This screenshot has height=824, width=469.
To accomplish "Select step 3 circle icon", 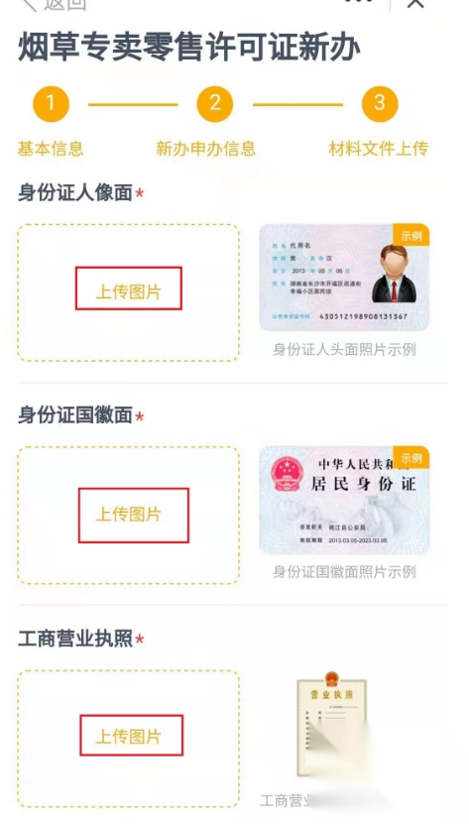I will pyautogui.click(x=380, y=103).
